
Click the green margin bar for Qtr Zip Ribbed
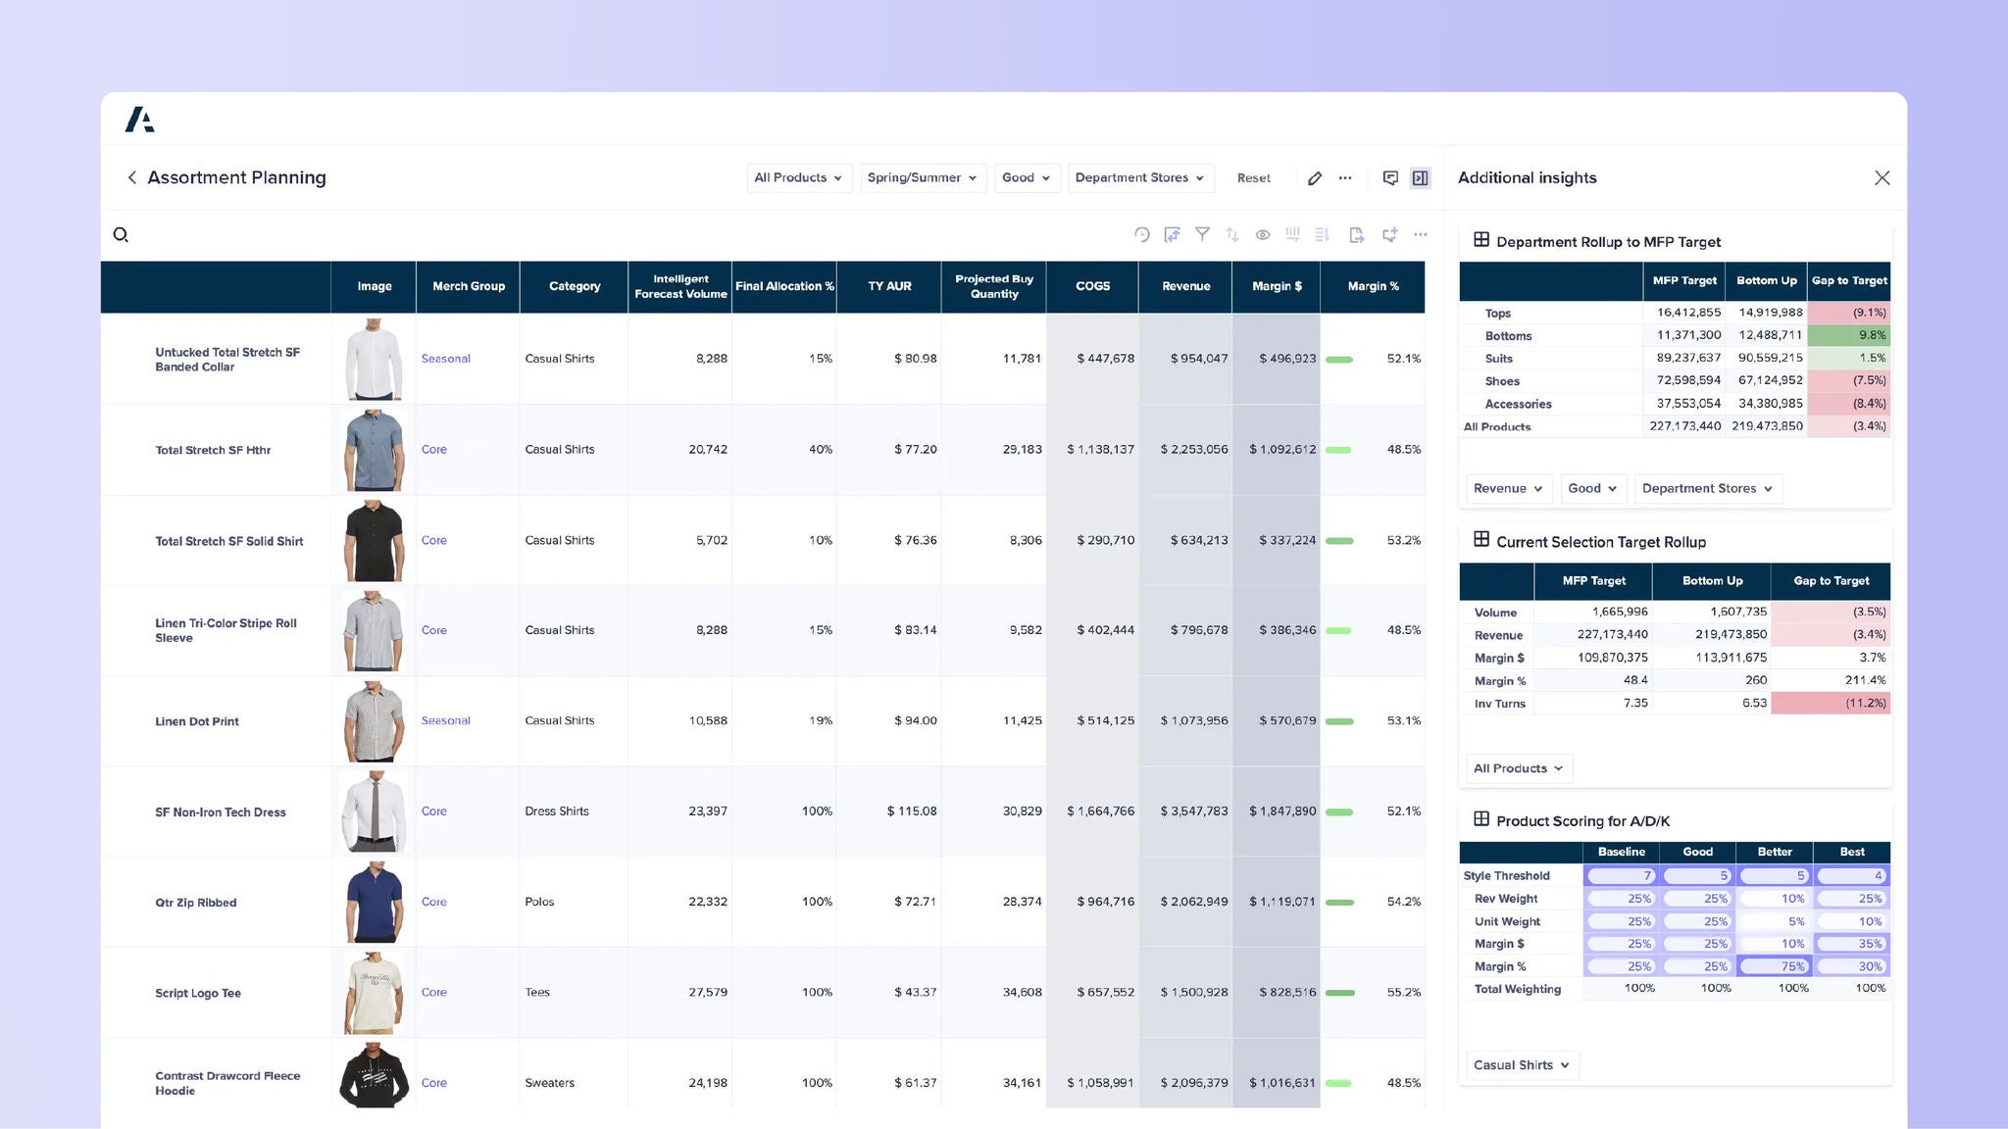1339,902
